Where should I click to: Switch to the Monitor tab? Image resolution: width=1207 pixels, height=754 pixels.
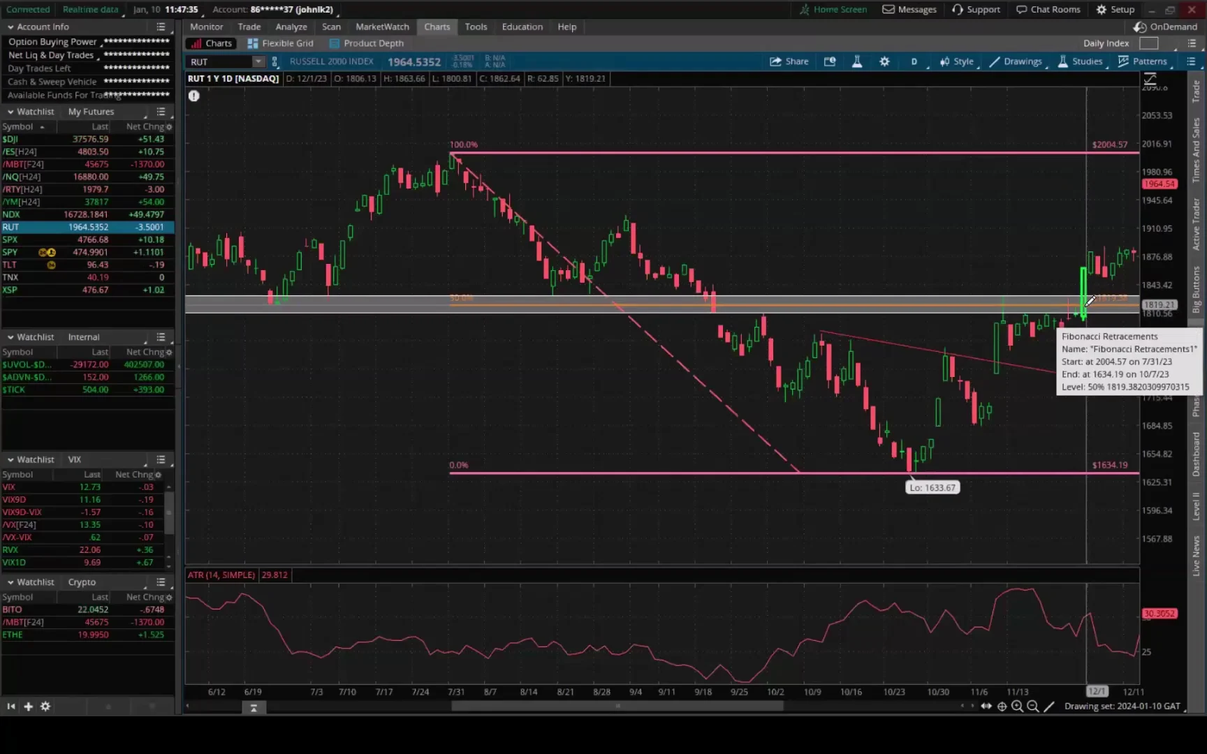[207, 27]
